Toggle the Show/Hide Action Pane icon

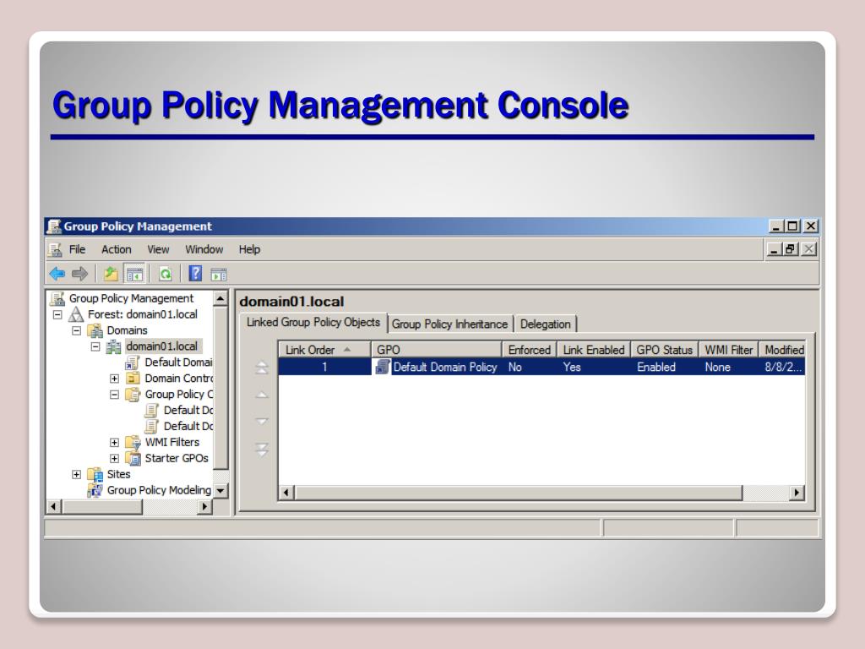[x=219, y=274]
